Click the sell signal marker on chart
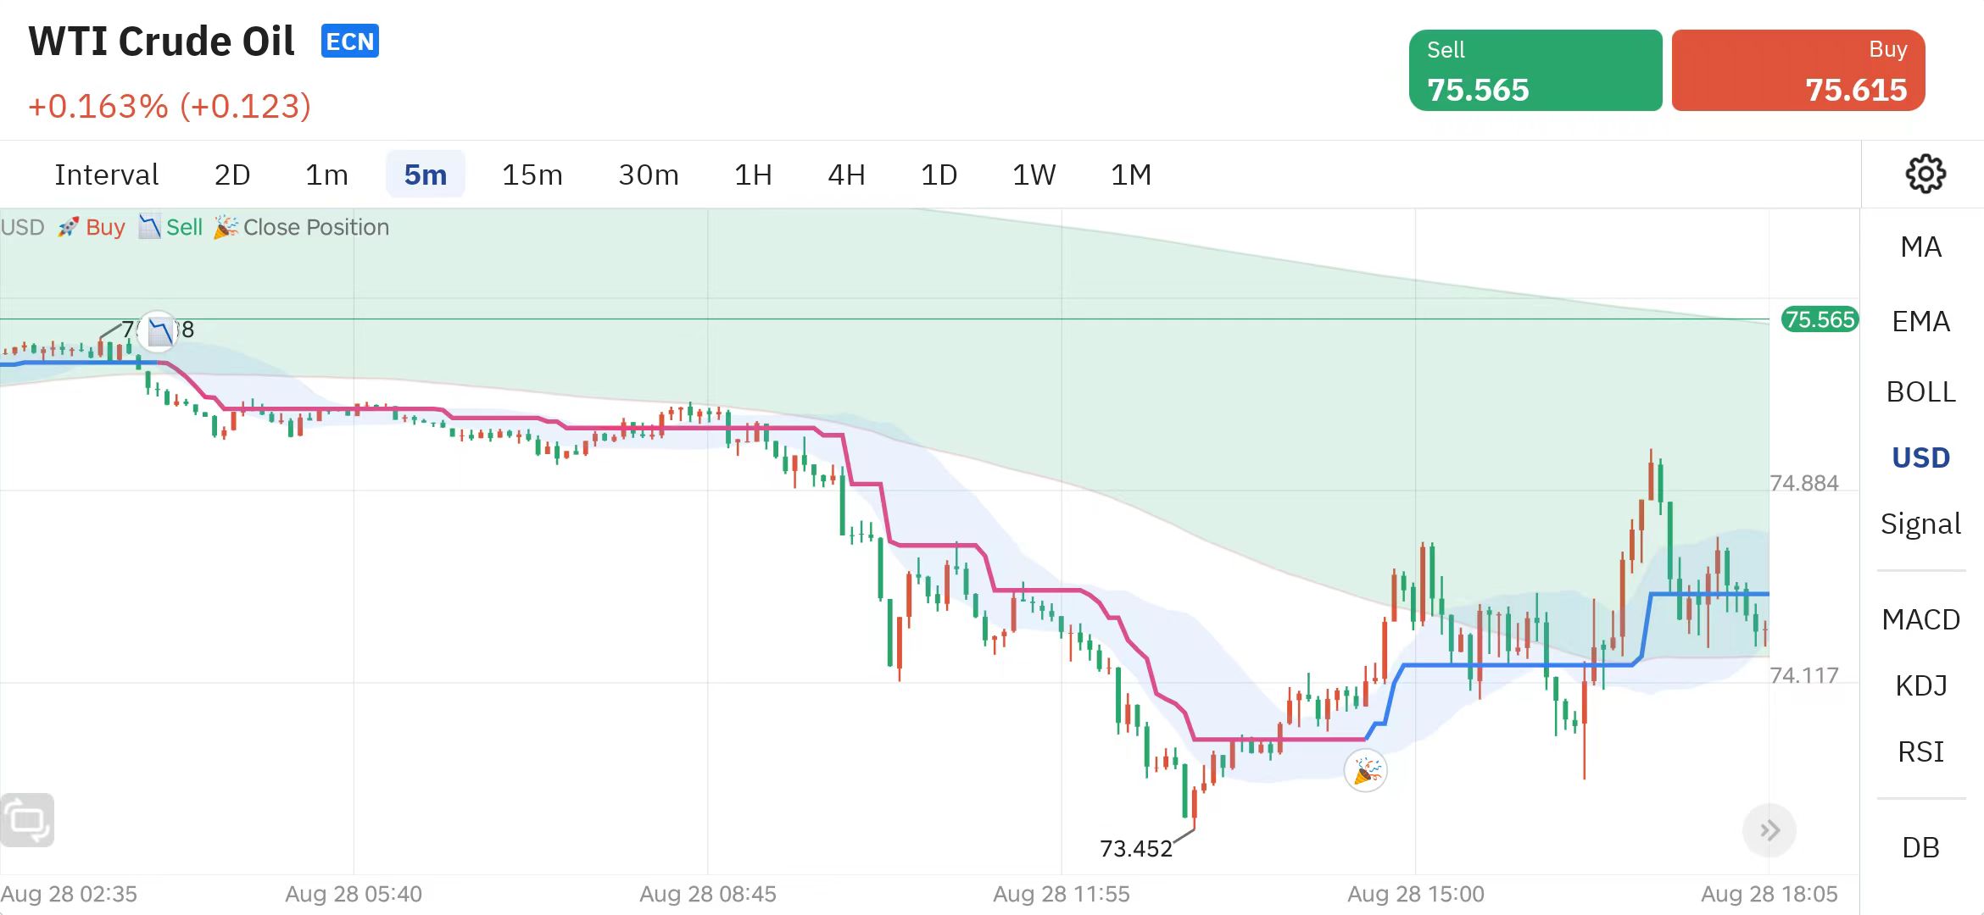Screen dimensions: 1984x915 (x=159, y=330)
